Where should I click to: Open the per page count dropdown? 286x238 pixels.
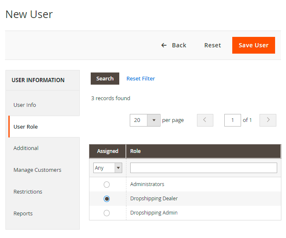coord(154,120)
